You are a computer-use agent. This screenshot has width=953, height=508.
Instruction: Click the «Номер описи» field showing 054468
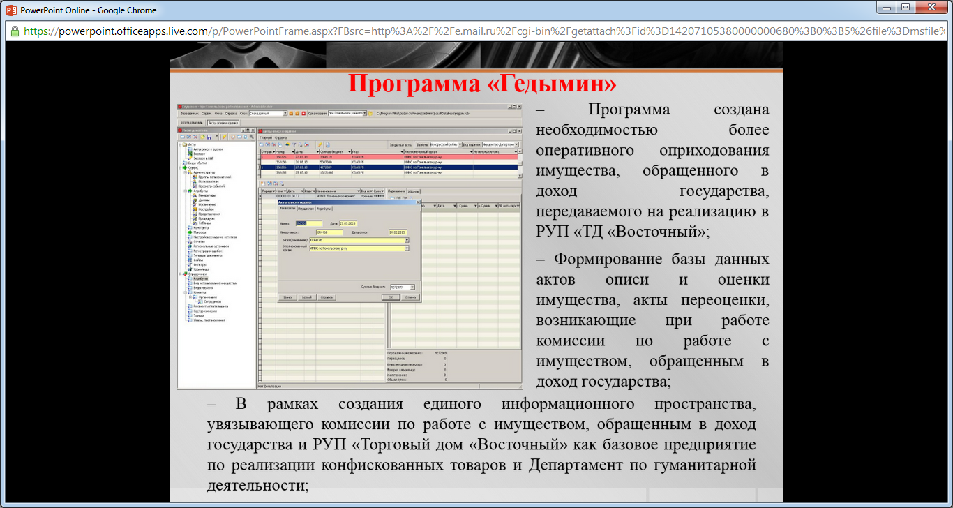click(329, 232)
